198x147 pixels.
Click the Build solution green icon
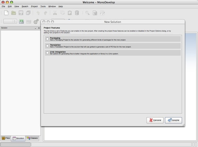click(x=22, y=21)
